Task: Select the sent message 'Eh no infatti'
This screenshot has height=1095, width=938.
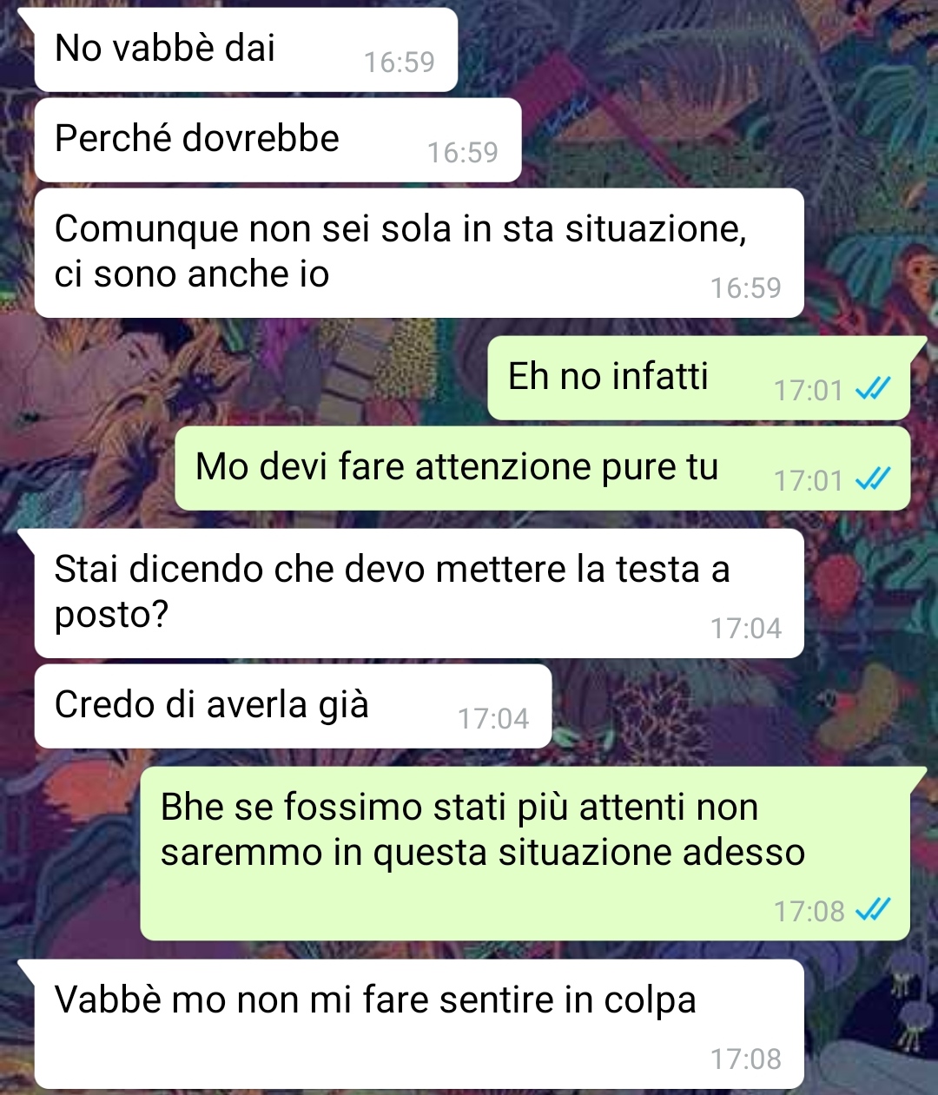Action: pyautogui.click(x=699, y=378)
